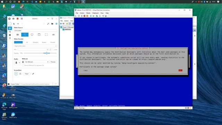
Task: Switch to the SharpAvi encoder tab
Action: [x=35, y=42]
